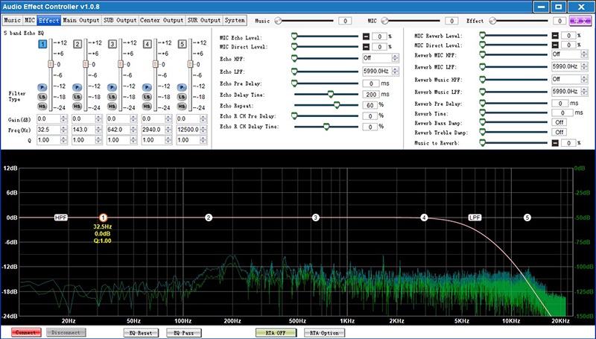Toggle the RTA OFF button
Image resolution: width=596 pixels, height=339 pixels.
pos(276,332)
